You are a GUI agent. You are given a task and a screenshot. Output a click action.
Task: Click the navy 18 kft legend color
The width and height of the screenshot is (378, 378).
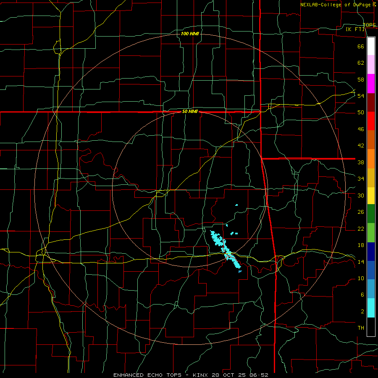[371, 252]
